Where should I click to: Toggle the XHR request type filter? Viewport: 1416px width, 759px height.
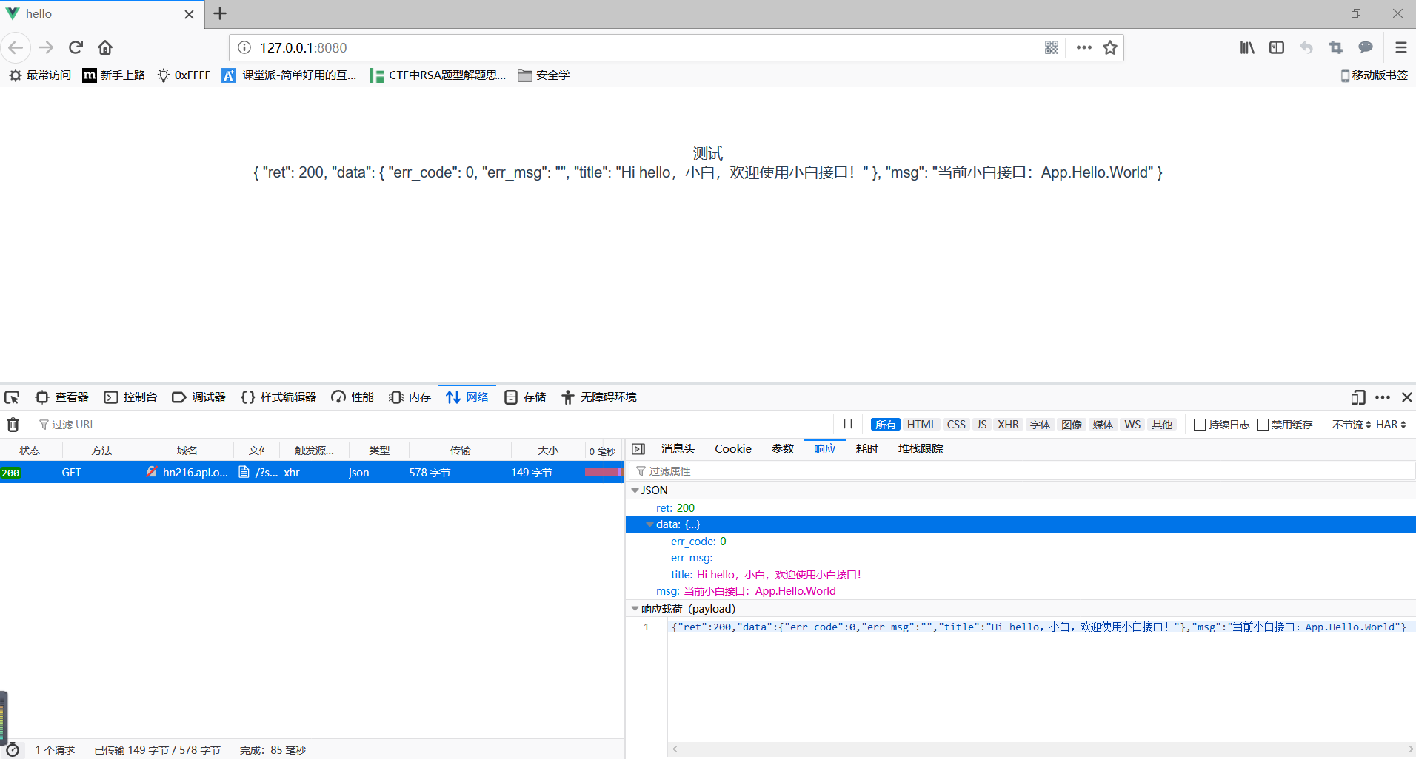[1007, 425]
